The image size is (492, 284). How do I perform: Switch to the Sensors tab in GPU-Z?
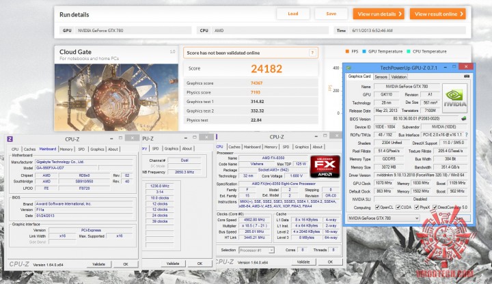tap(381, 76)
